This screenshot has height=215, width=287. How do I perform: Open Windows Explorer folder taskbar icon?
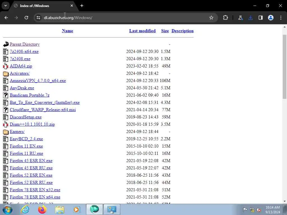[x=60, y=209]
